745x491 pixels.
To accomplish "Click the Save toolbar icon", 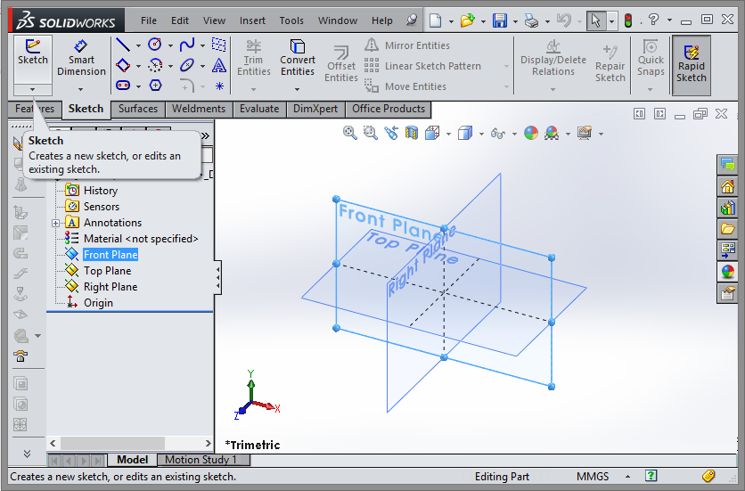I will pyautogui.click(x=499, y=20).
